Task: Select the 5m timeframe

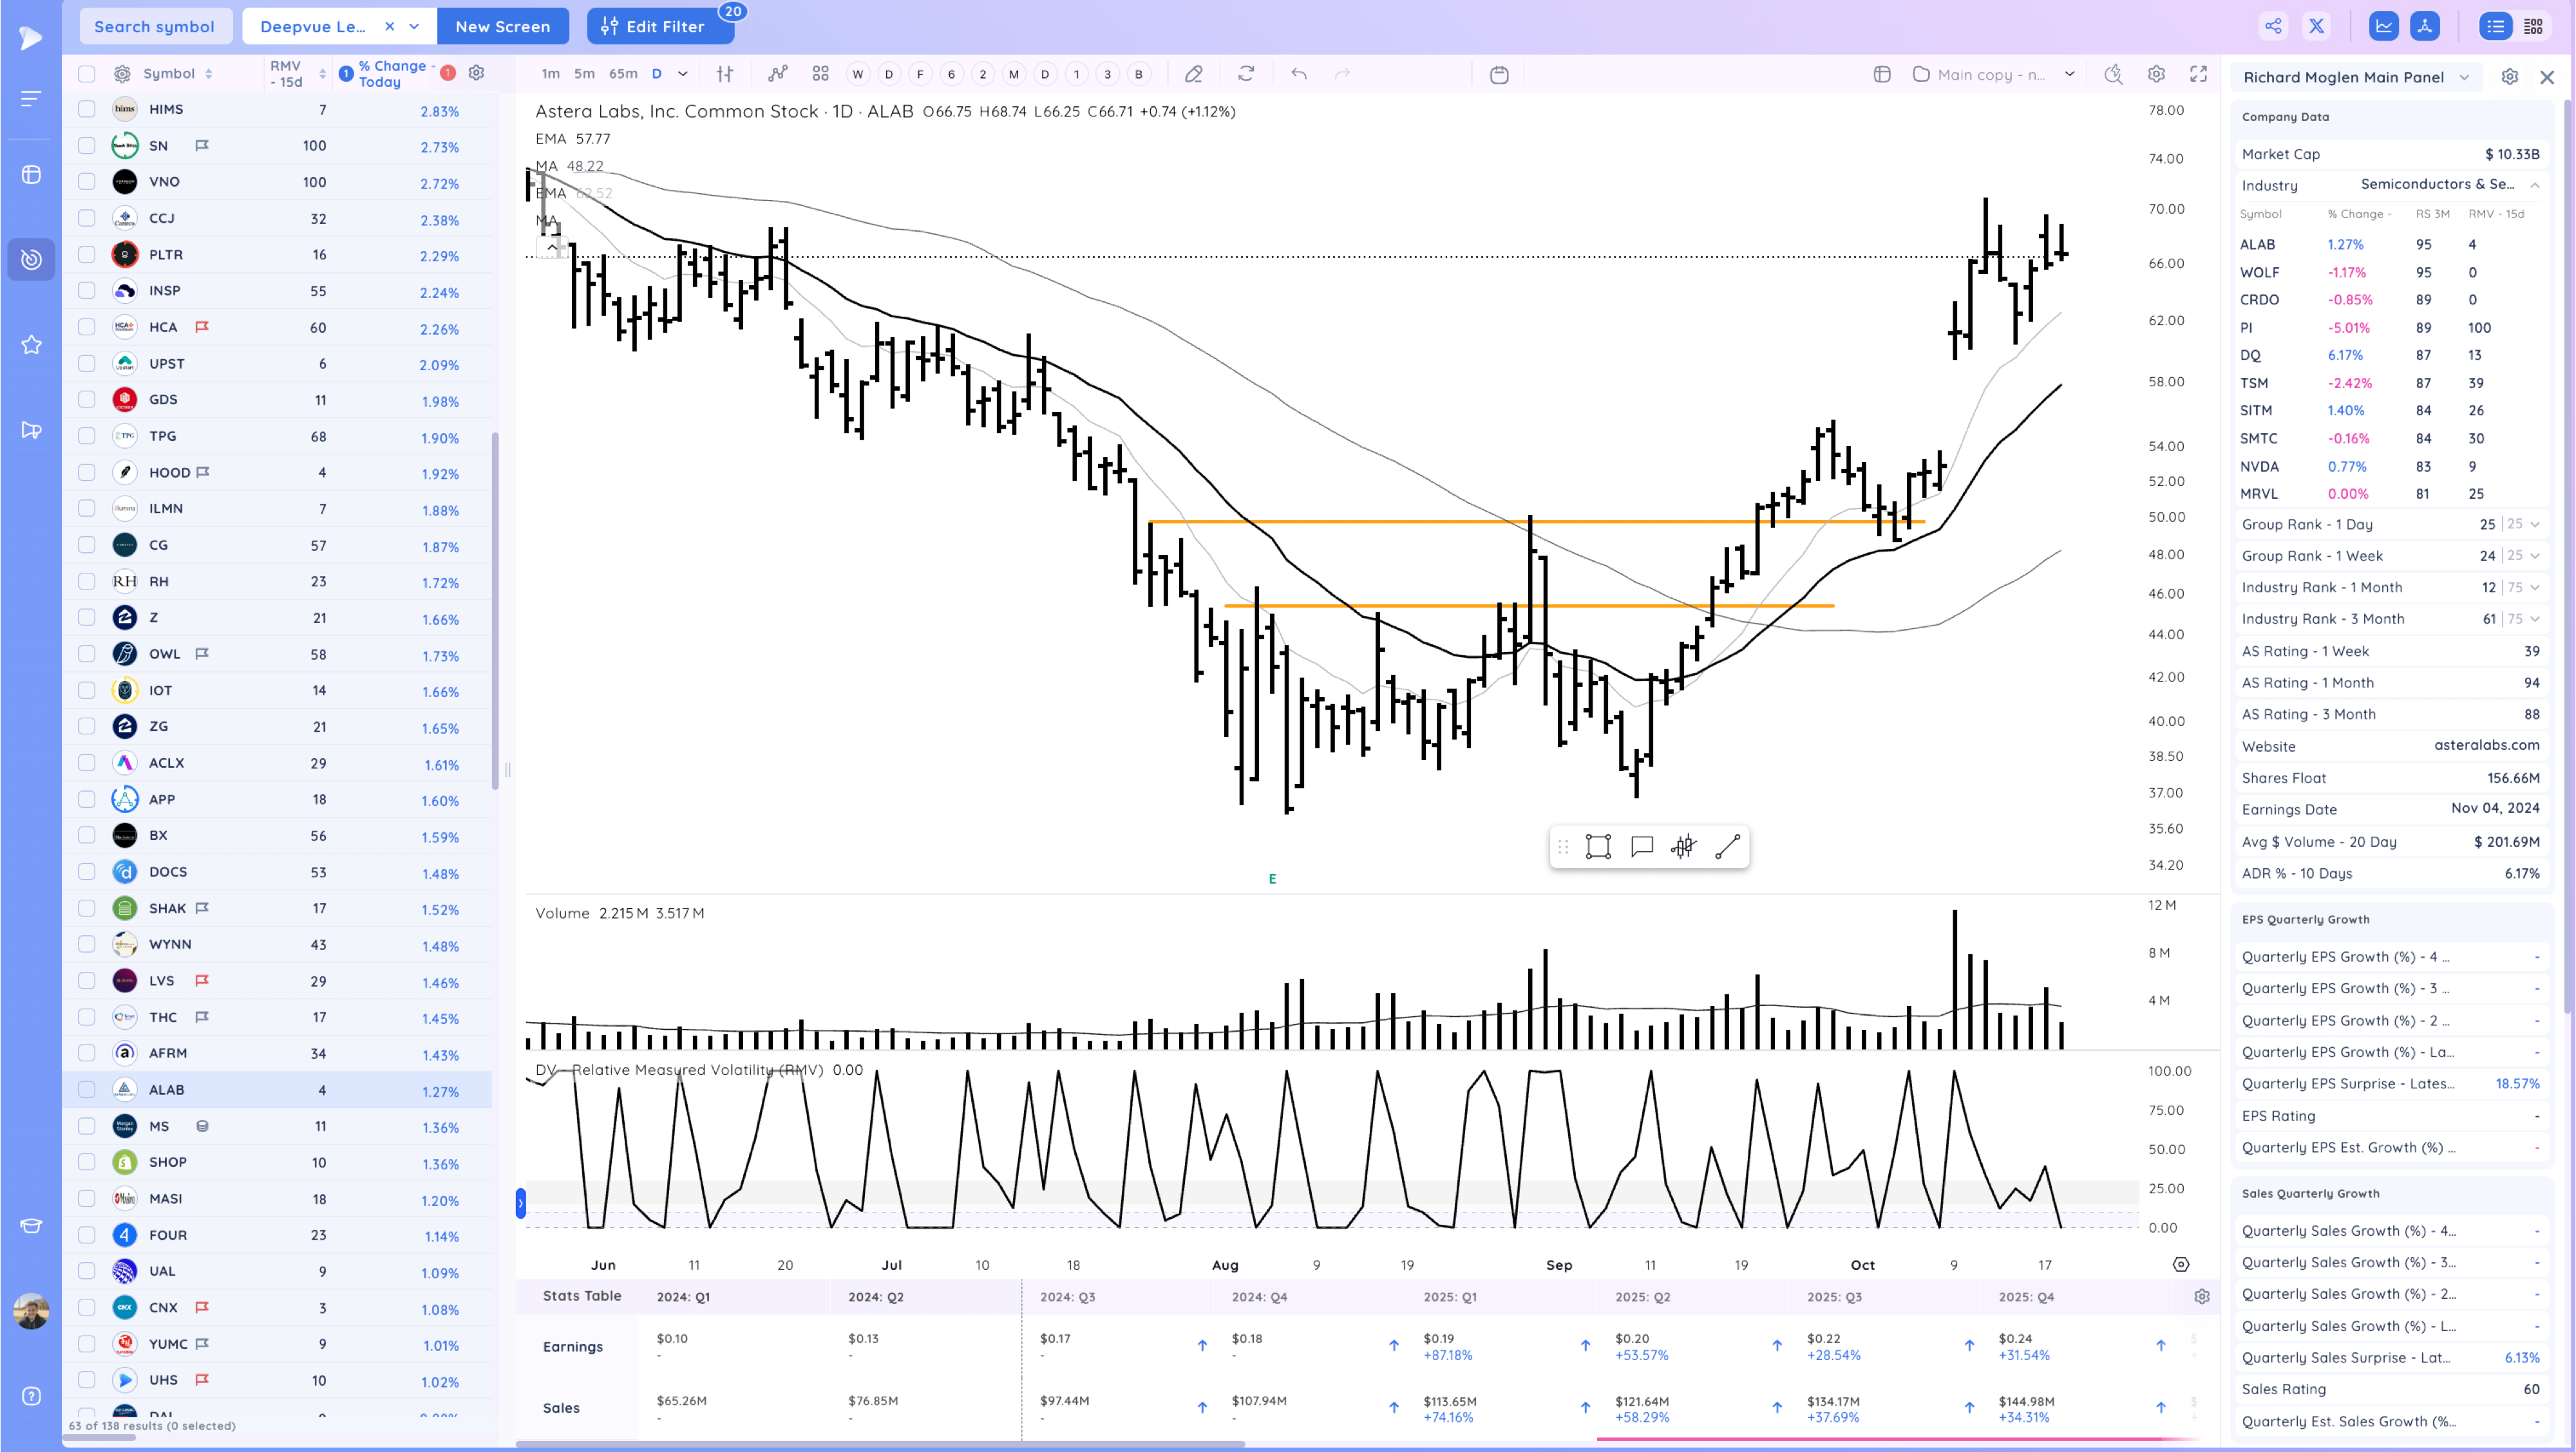Action: click(584, 74)
